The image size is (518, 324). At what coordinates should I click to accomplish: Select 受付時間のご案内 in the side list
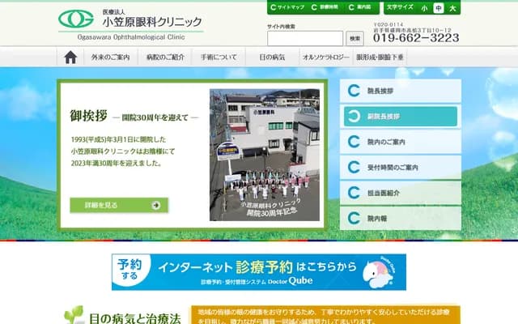(401, 167)
